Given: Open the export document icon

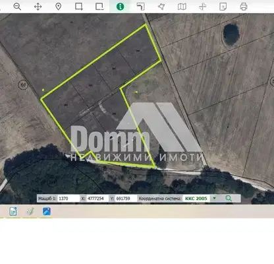Looking at the screenshot, I should click(x=223, y=7).
